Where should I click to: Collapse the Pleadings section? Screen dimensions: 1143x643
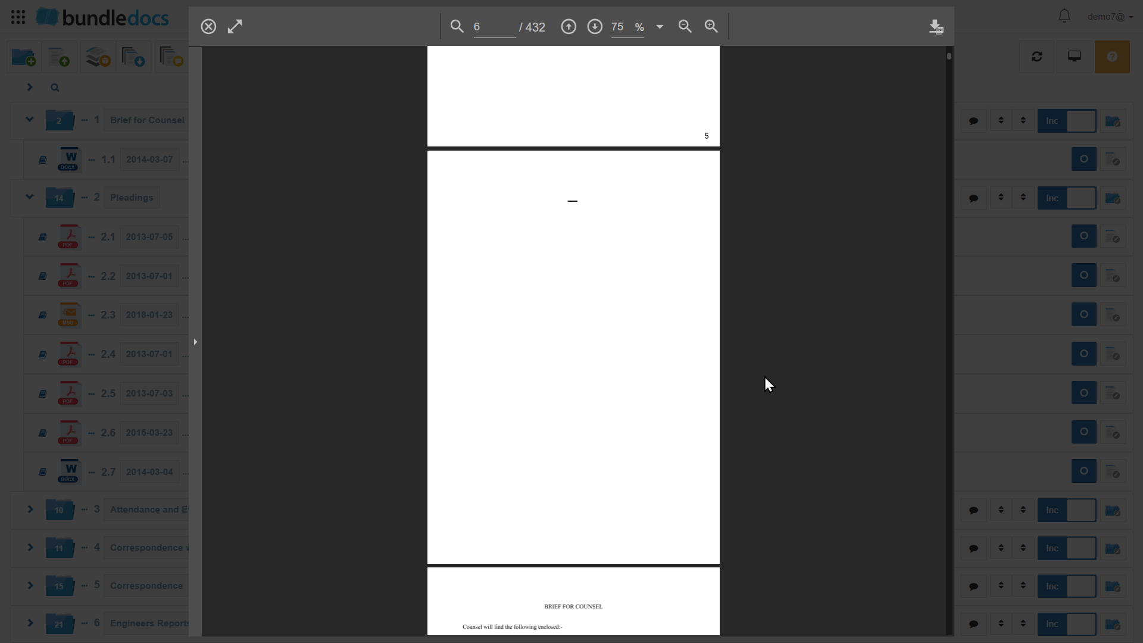[29, 197]
